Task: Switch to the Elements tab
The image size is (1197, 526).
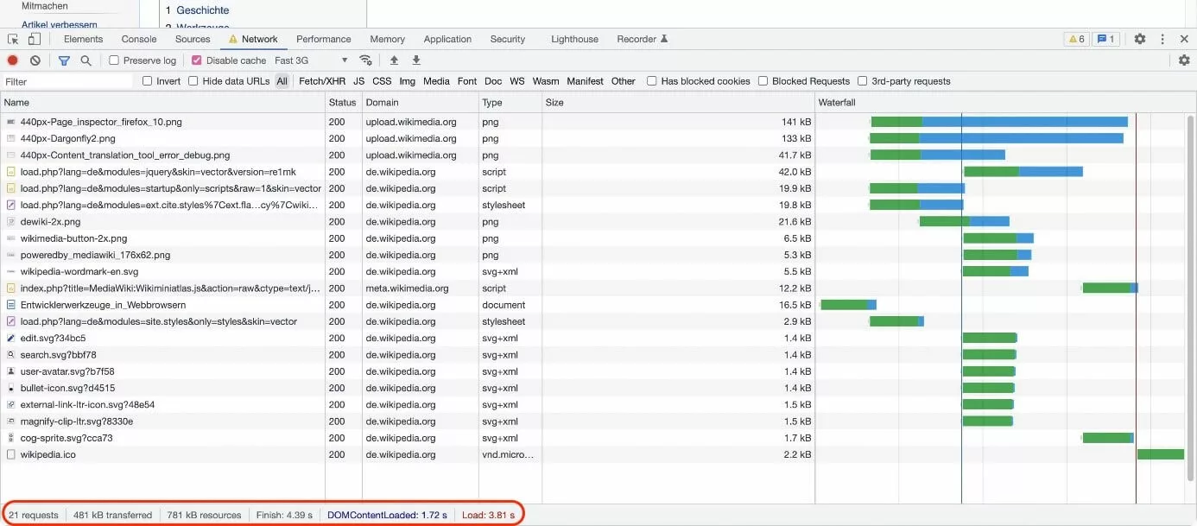Action: pos(83,39)
